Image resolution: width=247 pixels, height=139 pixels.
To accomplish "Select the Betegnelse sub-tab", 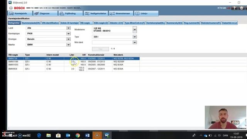I will [14, 23].
